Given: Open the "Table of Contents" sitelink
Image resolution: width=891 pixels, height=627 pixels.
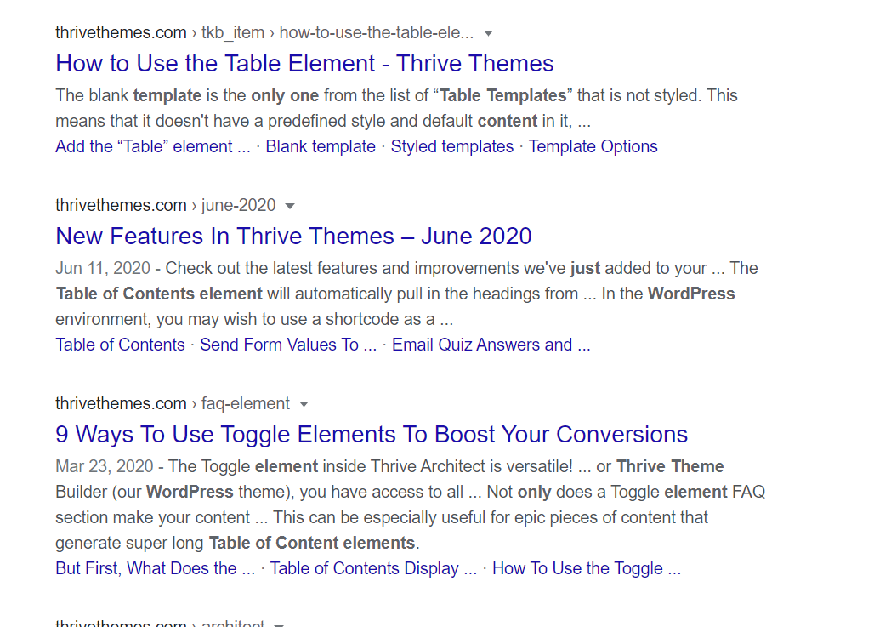Looking at the screenshot, I should pos(120,345).
